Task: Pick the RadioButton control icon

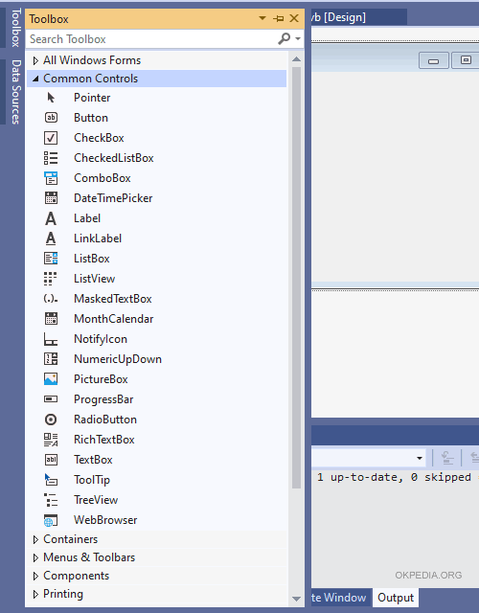Action: click(x=51, y=420)
